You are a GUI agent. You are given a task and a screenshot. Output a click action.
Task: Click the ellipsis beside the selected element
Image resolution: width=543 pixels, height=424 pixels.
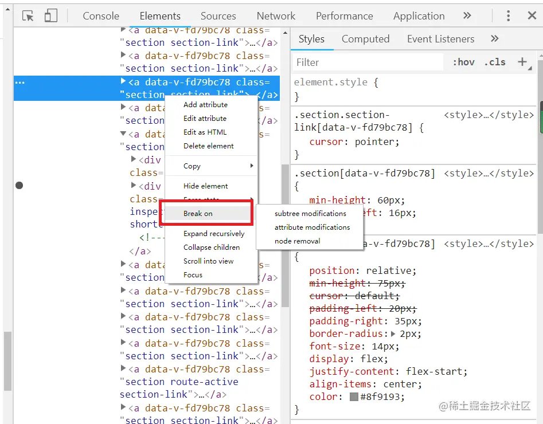click(20, 83)
